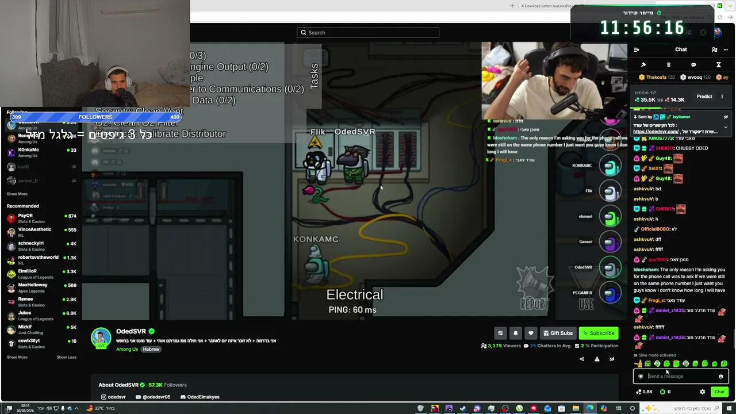Open the prediction options three-dot menu
736x414 pixels.
pos(722,97)
